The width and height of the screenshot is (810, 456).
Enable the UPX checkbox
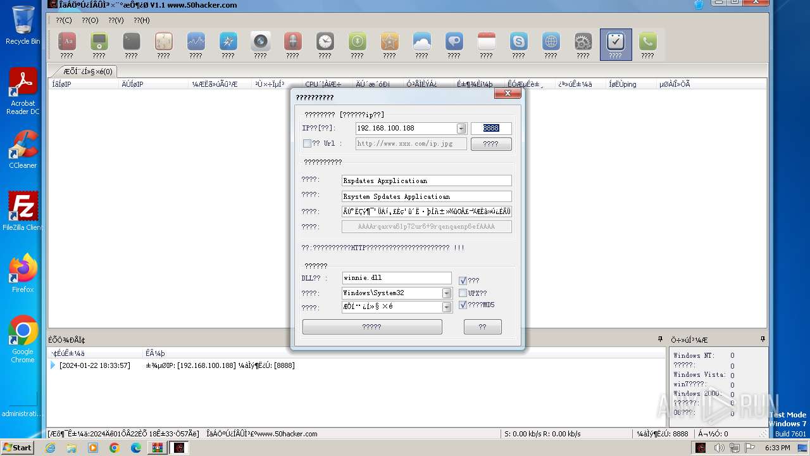click(463, 293)
